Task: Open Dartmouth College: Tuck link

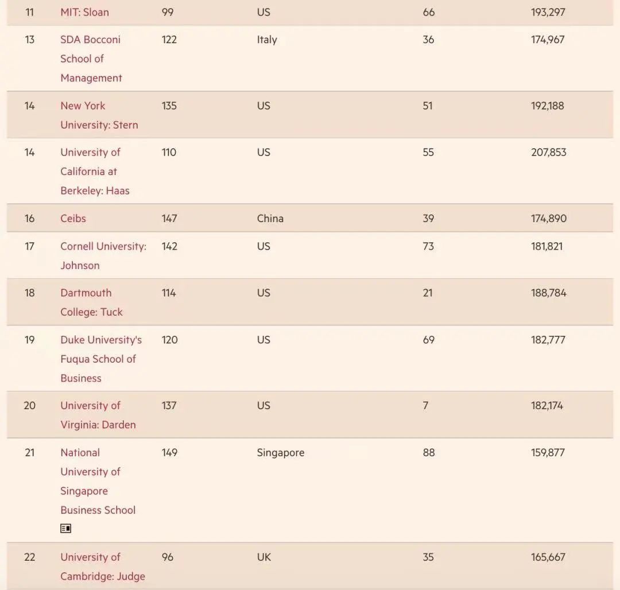Action: click(91, 302)
